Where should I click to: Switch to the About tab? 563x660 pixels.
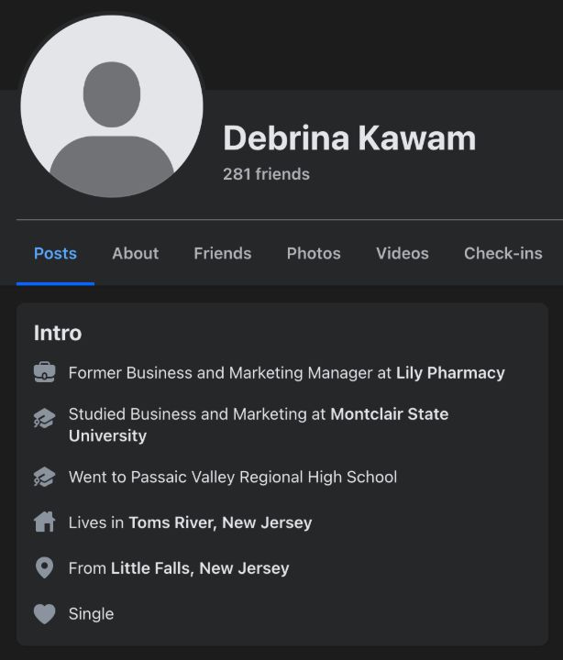click(x=135, y=253)
